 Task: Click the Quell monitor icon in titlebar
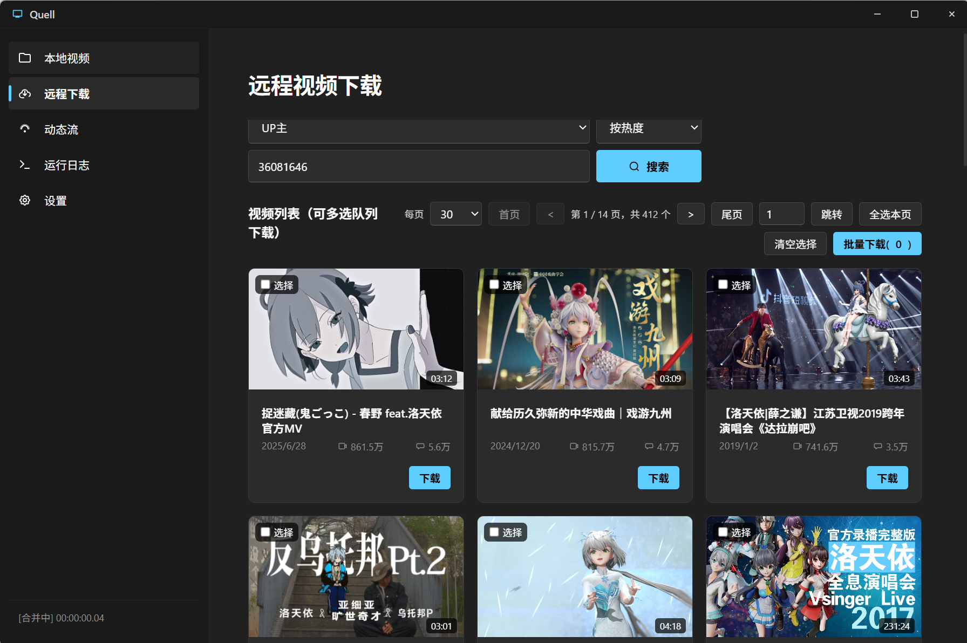pyautogui.click(x=17, y=14)
